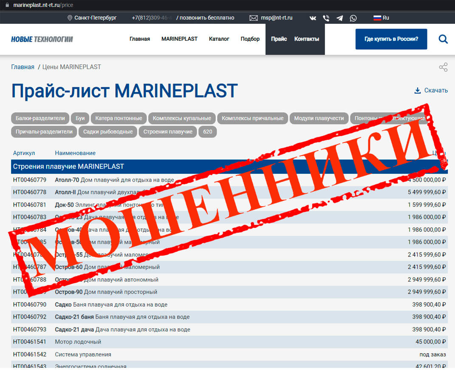The image size is (455, 370).
Task: Open the Ru language selector
Action: tap(381, 18)
